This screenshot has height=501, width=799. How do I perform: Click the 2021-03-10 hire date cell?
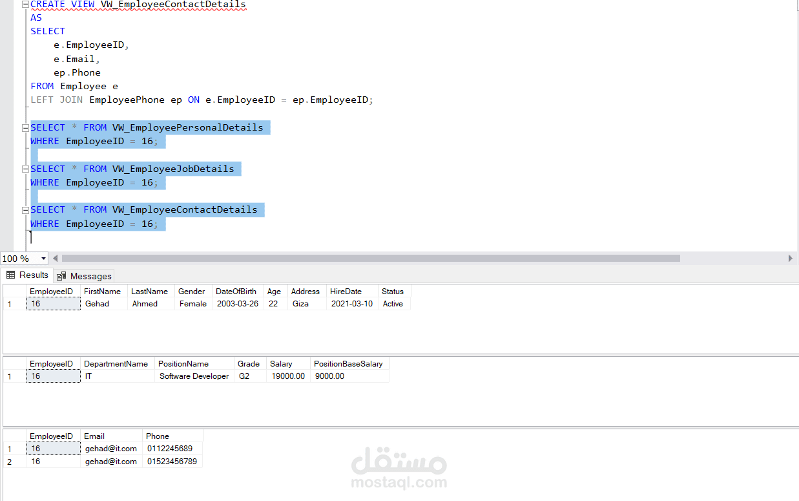pos(353,304)
